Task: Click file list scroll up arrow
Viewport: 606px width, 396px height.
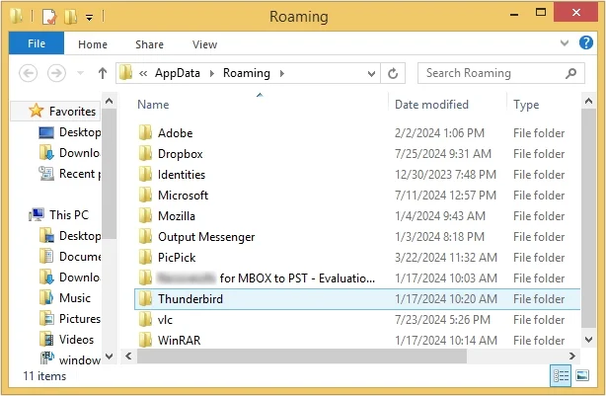Action: [x=588, y=102]
